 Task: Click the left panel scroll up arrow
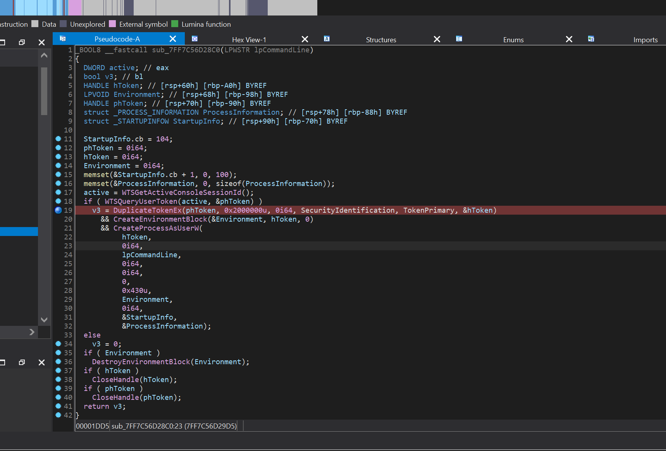[x=44, y=55]
